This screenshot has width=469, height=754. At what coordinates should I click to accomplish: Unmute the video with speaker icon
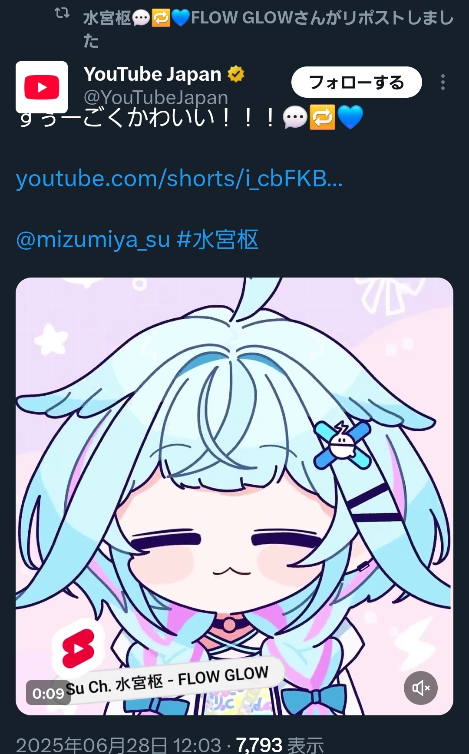[420, 688]
